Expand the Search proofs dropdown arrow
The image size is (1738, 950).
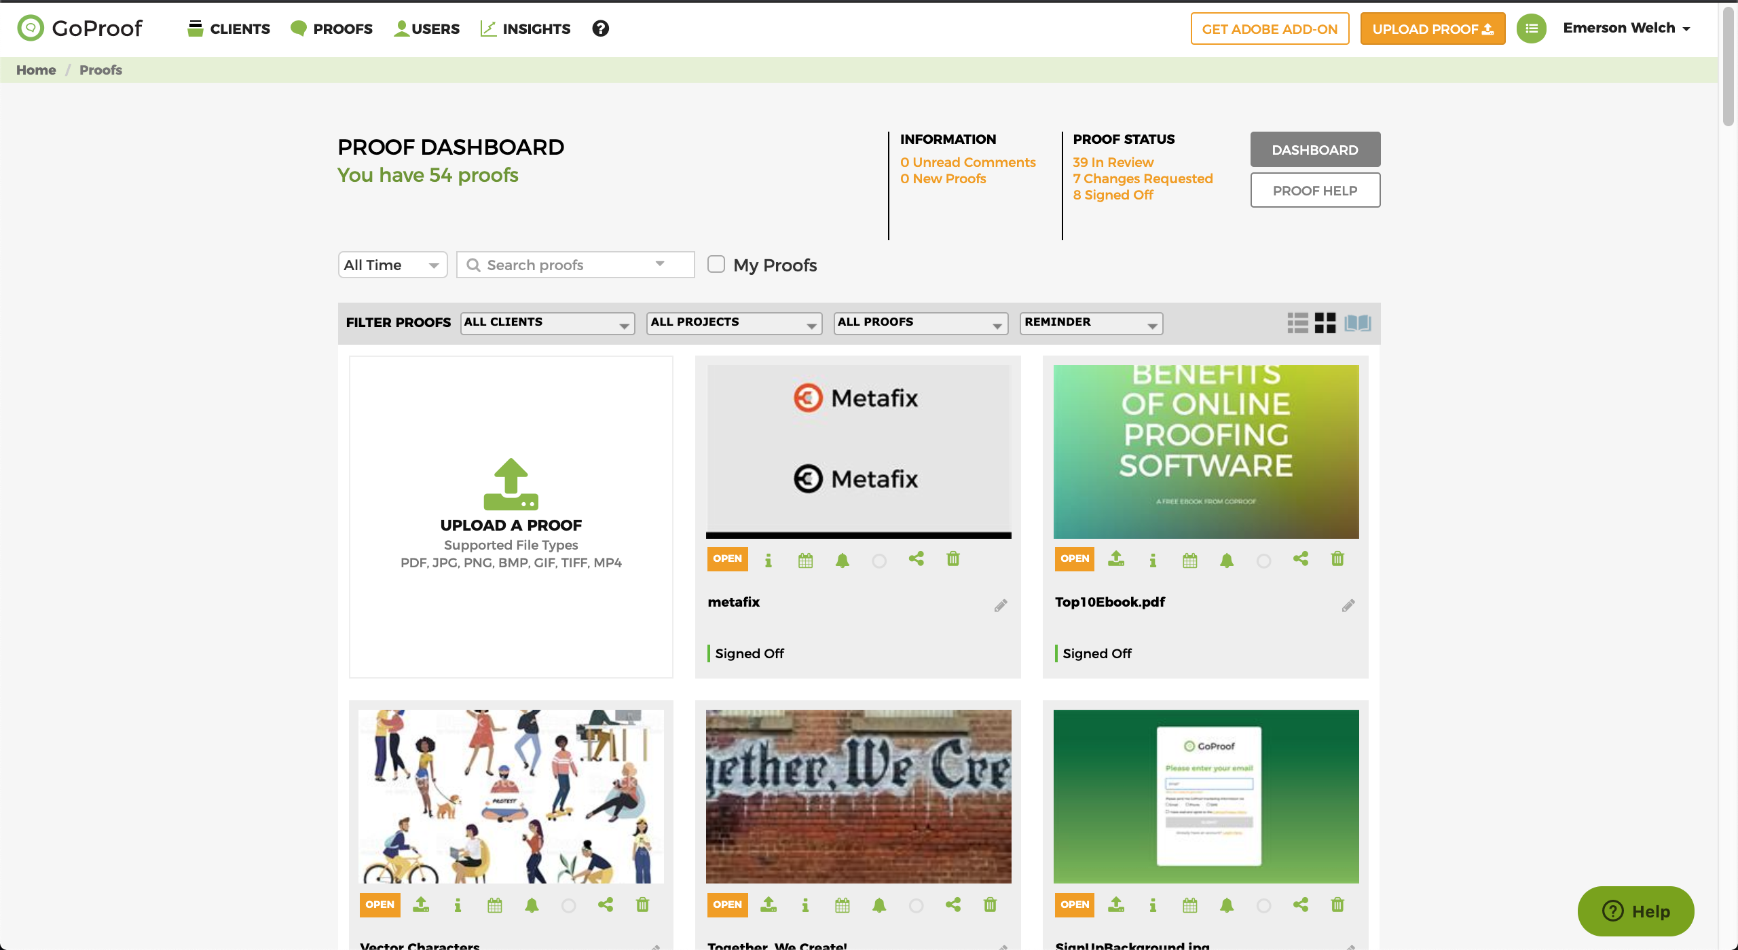click(x=659, y=263)
